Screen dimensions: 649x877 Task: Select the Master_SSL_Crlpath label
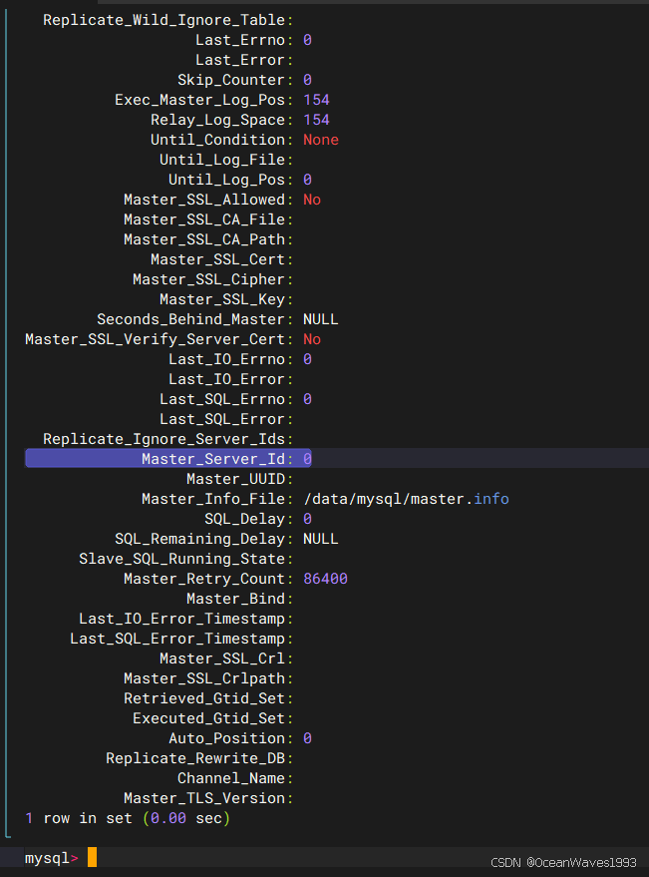[x=204, y=679]
